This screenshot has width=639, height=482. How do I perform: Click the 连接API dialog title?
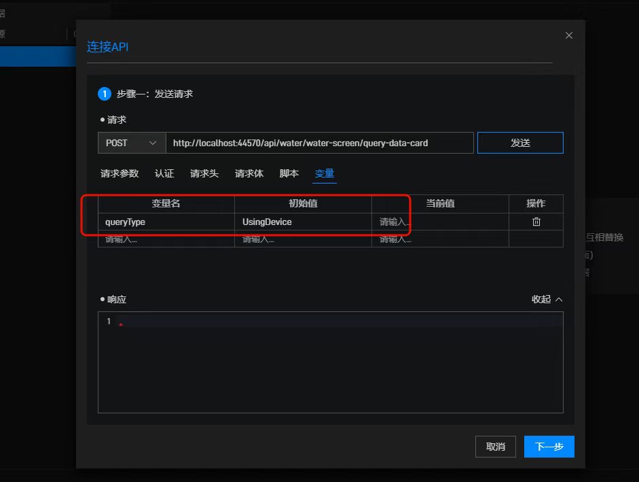point(107,46)
